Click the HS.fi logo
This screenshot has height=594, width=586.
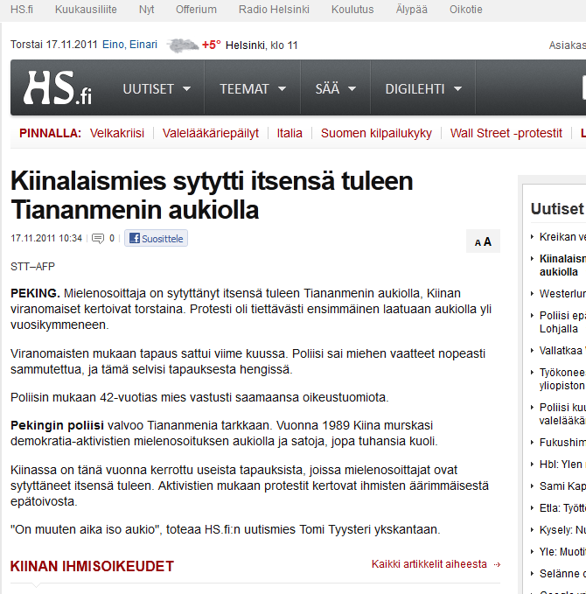(58, 88)
